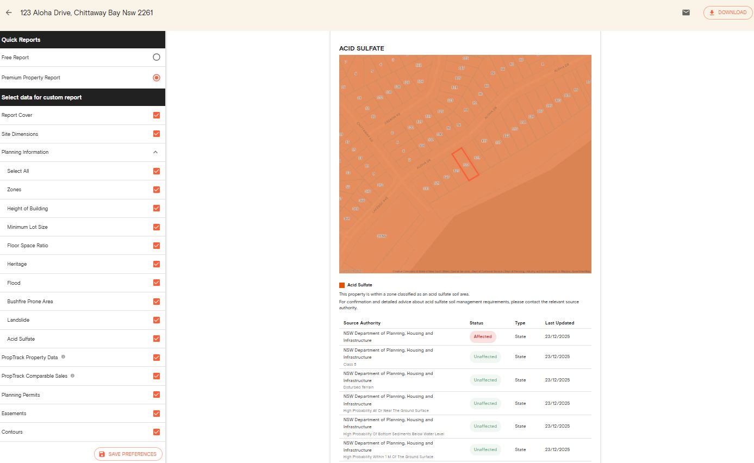Toggle Height of Building checkbox
754x463 pixels.
(x=157, y=208)
